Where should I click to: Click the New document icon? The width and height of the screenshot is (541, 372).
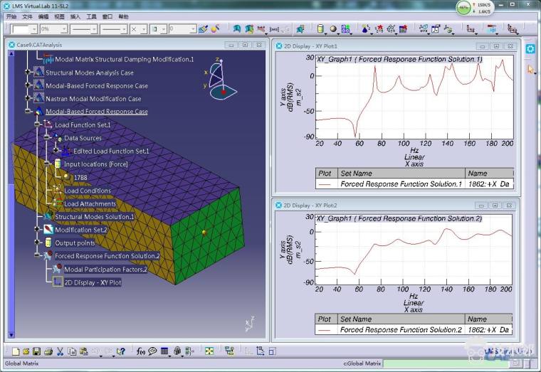15,351
